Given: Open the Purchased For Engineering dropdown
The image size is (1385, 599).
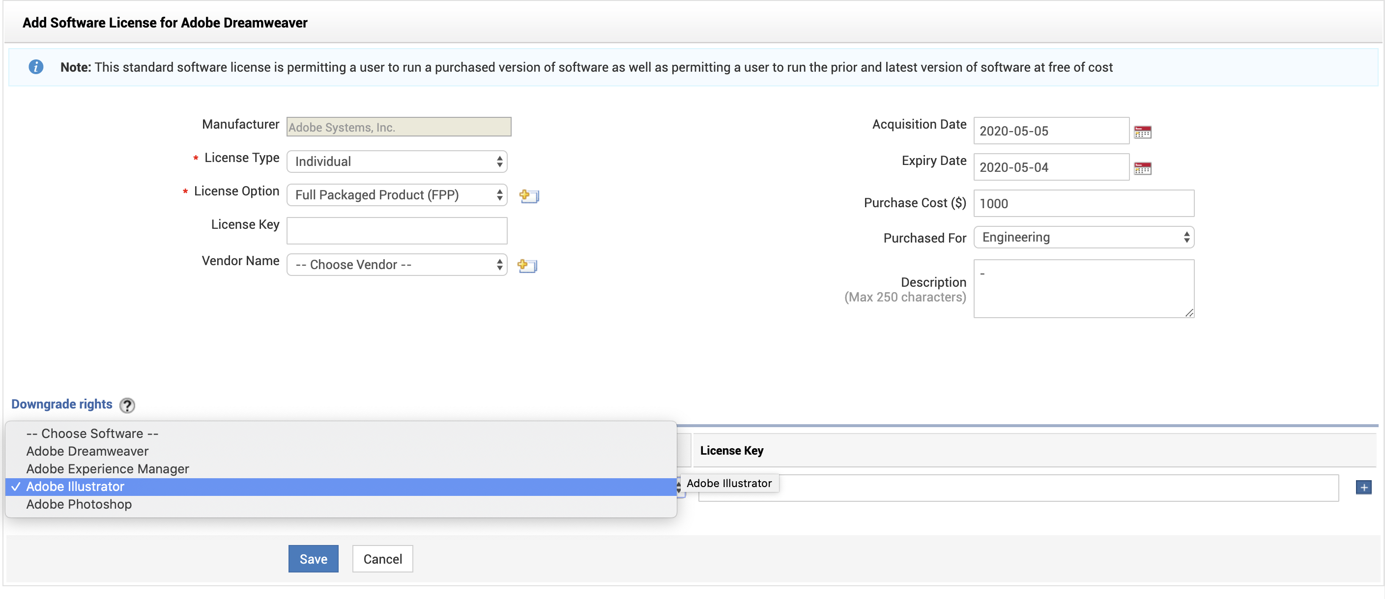Looking at the screenshot, I should click(1083, 238).
